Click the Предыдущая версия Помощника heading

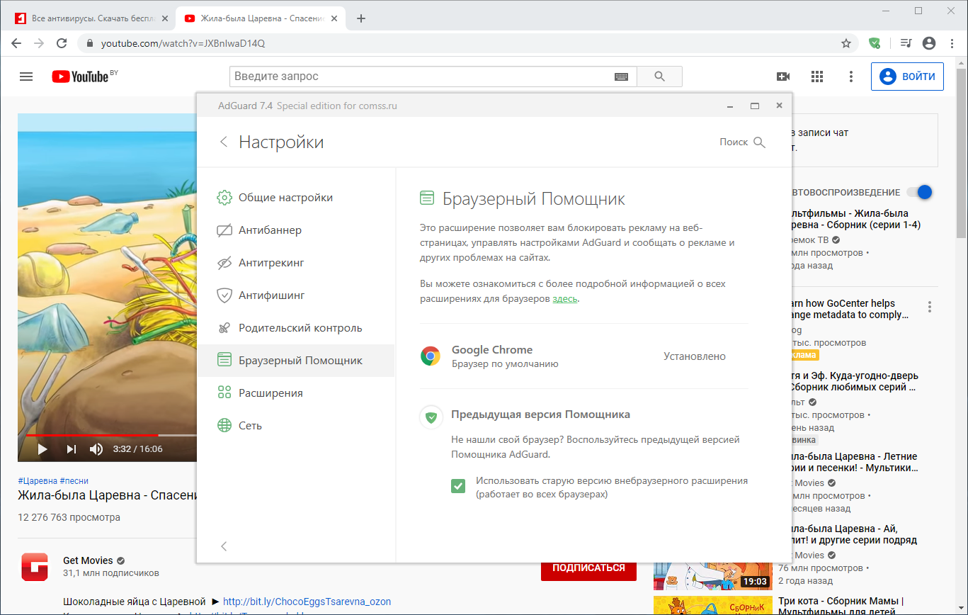pos(541,414)
